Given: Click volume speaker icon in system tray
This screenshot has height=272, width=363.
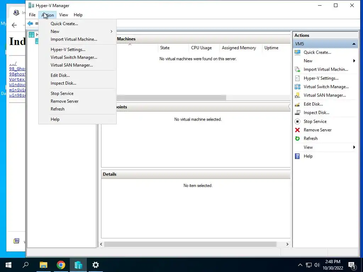Looking at the screenshot, I should (x=317, y=265).
